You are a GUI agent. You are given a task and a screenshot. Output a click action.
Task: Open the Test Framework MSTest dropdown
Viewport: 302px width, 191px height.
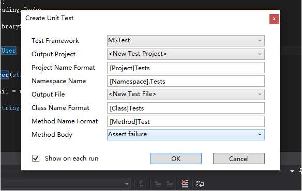pyautogui.click(x=186, y=41)
